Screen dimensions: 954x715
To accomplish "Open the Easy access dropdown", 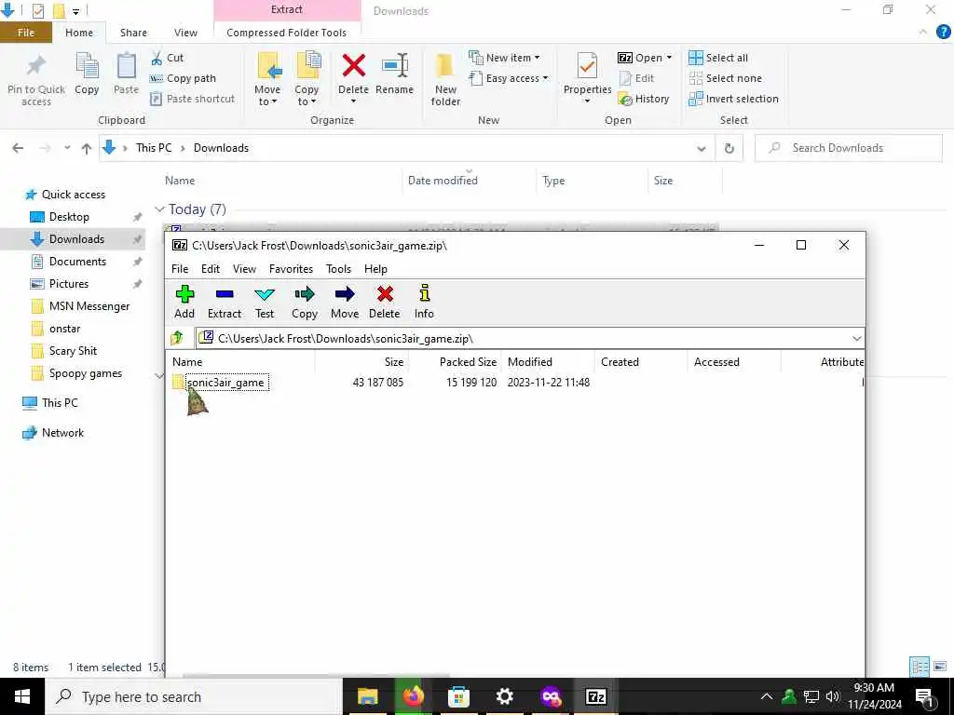I will point(509,78).
